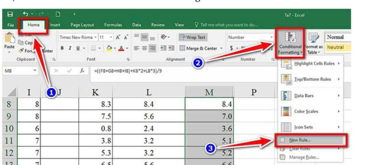This screenshot has width=365, height=165.
Task: Open Top/Bottom Rules submenu
Action: coord(310,80)
